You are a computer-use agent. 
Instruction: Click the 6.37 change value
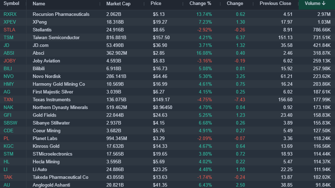pyautogui.click(x=240, y=37)
